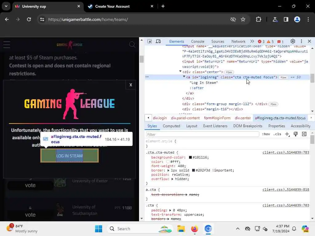
Task: Close the DevTools panel
Action: click(x=309, y=41)
